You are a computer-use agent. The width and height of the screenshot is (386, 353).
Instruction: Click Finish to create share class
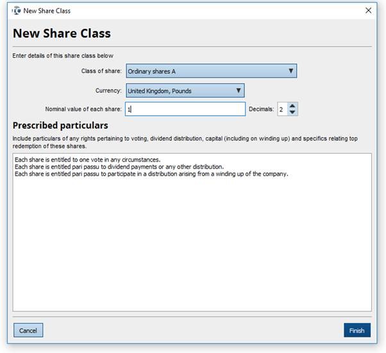point(357,331)
